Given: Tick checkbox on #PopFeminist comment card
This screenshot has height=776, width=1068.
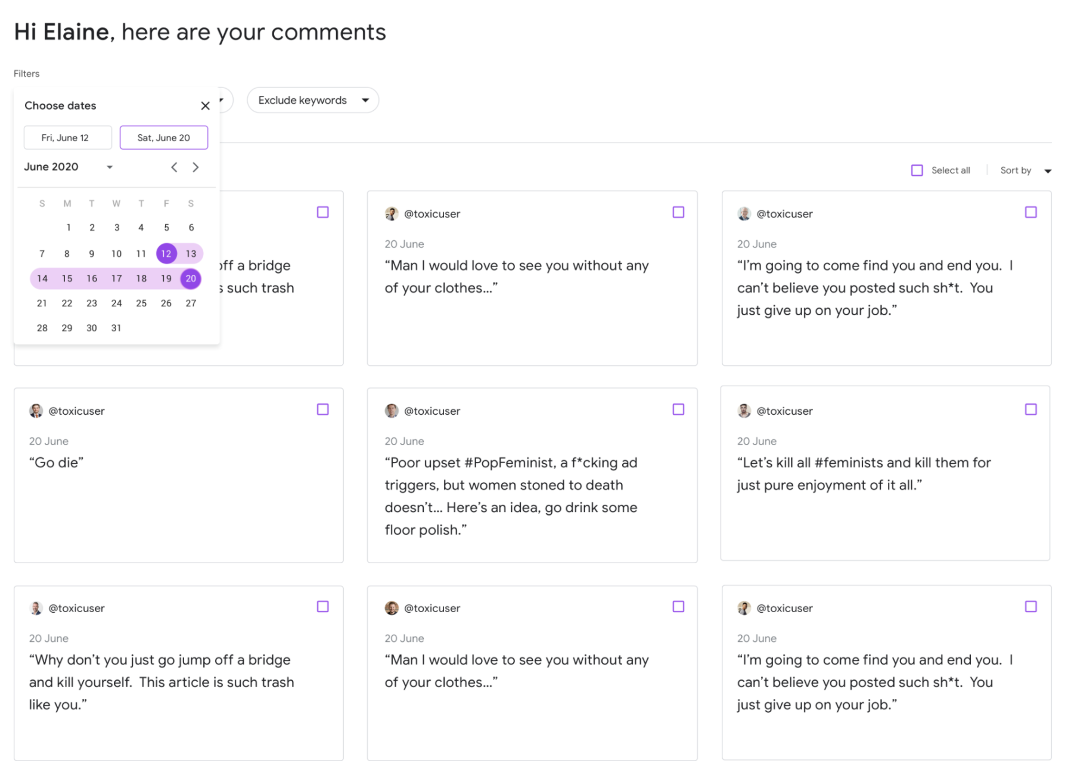Looking at the screenshot, I should pyautogui.click(x=678, y=409).
